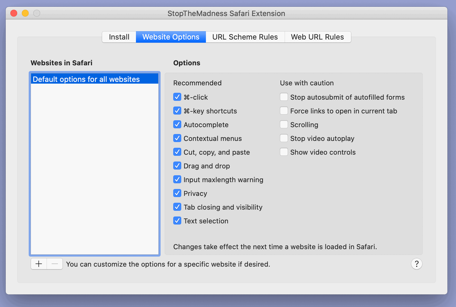456x307 pixels.
Task: Enable Stop autosubmit of autofilled forms
Action: pos(284,97)
